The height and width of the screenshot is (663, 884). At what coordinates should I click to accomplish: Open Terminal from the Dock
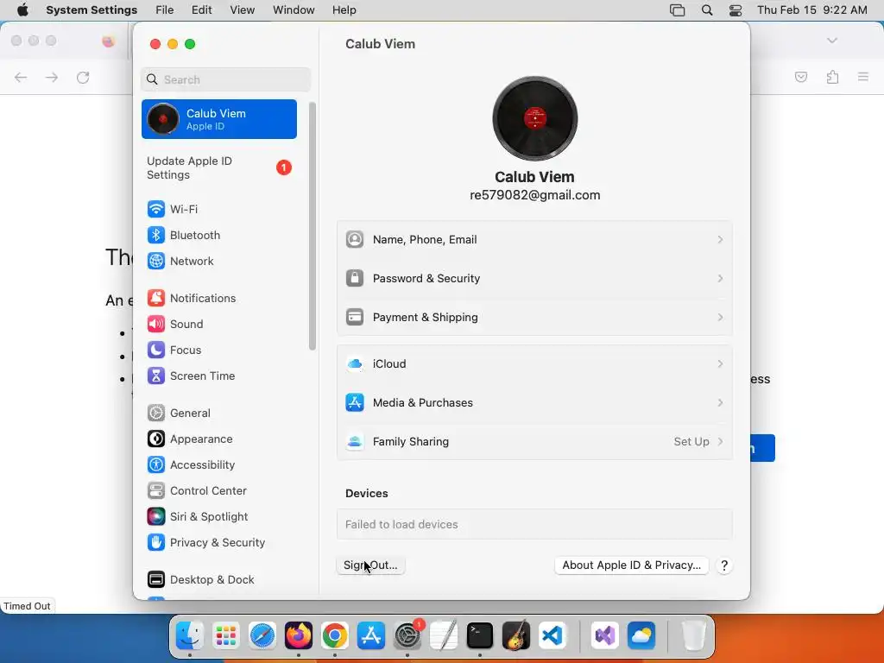[x=480, y=636]
